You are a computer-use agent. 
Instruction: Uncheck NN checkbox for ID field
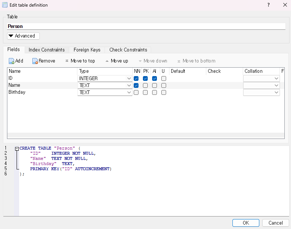tap(136, 79)
